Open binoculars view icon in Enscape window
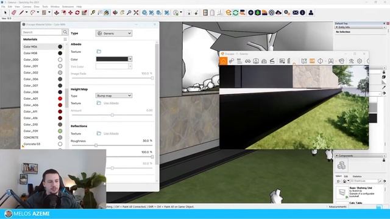 248,61
